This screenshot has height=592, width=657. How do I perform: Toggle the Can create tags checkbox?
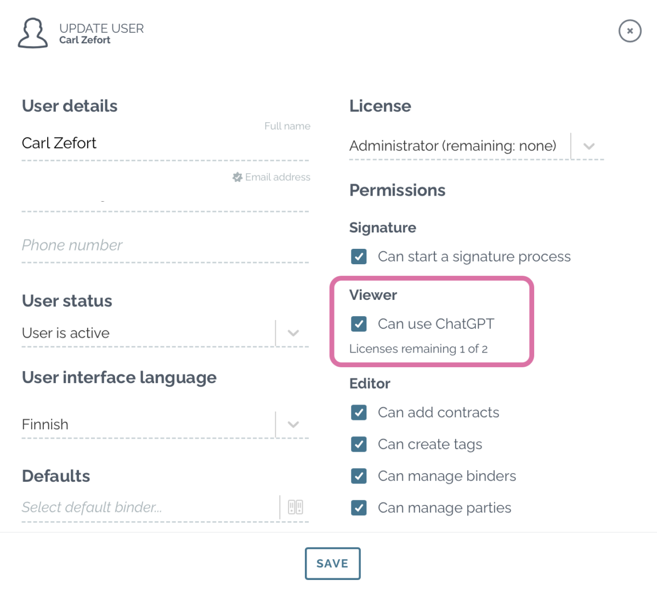pyautogui.click(x=359, y=444)
